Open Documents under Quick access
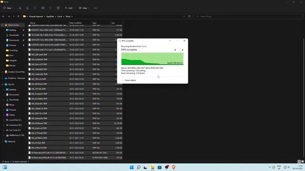305x171 pixels. pos(14,40)
